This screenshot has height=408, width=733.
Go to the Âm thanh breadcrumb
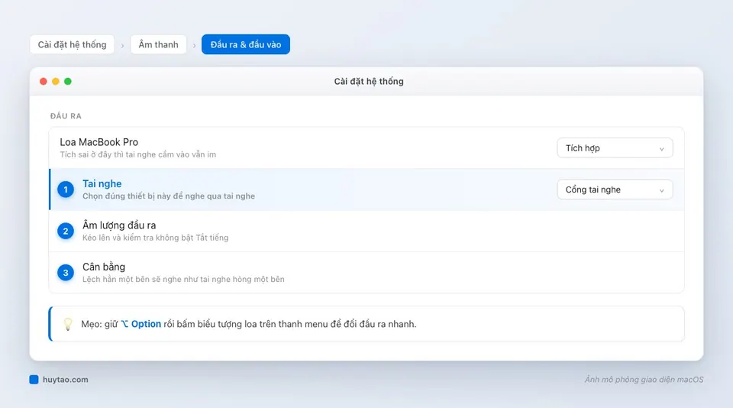click(159, 44)
